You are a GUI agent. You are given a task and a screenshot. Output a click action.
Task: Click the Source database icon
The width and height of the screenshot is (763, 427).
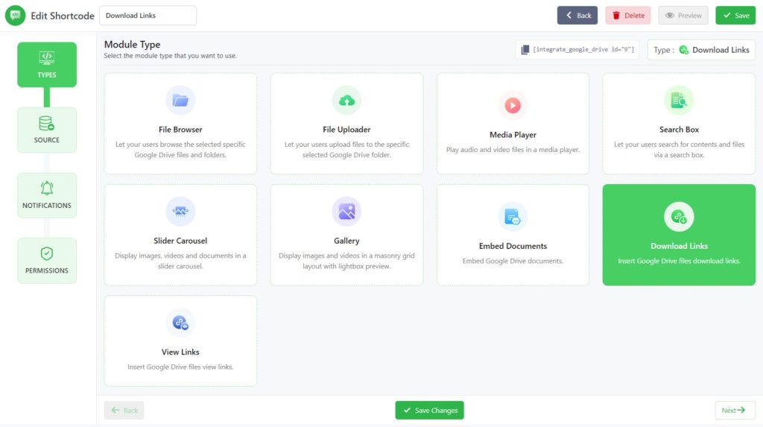click(47, 123)
